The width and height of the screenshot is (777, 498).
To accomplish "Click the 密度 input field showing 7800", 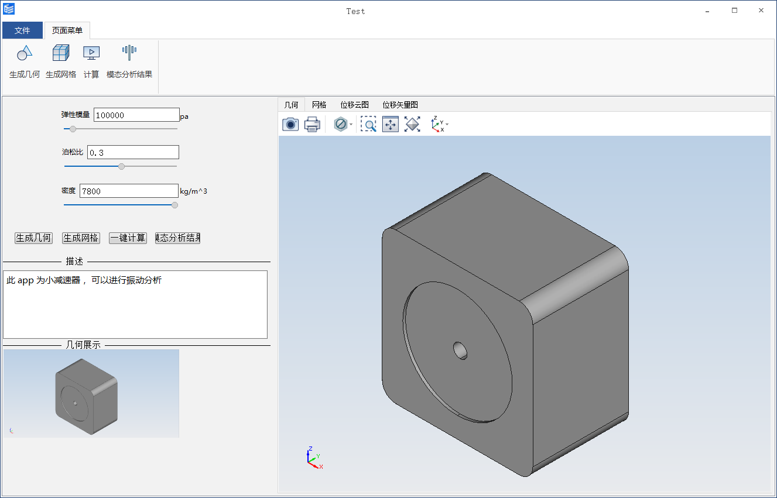I will pyautogui.click(x=129, y=191).
